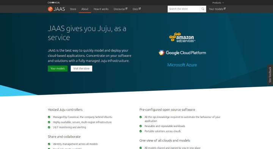Image resolution: width=273 pixels, height=149 pixels.
Task: Open the Discourse external link
Action: (x=120, y=9)
